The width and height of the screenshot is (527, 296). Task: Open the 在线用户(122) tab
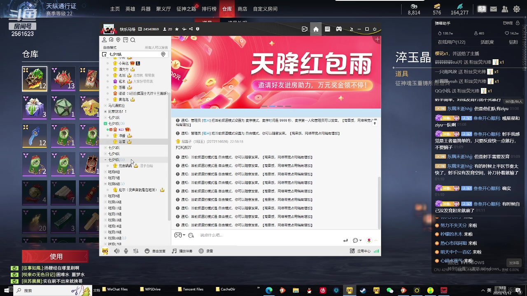pos(451,42)
